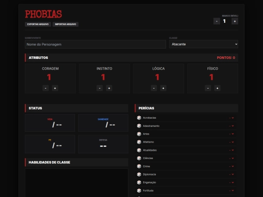Open the Atualidades skill level dropdown
The height and width of the screenshot is (197, 263).
(232, 150)
